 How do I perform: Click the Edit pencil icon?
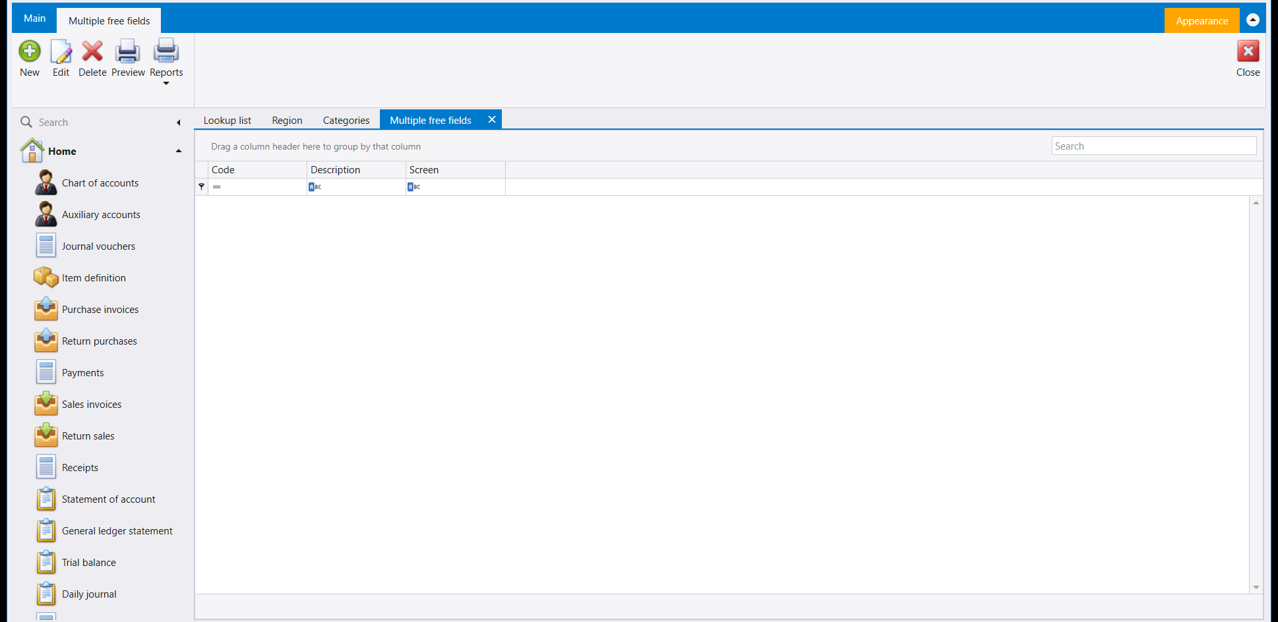click(x=61, y=51)
